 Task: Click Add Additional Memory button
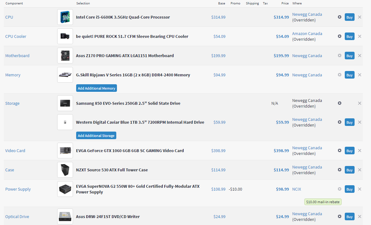point(96,88)
